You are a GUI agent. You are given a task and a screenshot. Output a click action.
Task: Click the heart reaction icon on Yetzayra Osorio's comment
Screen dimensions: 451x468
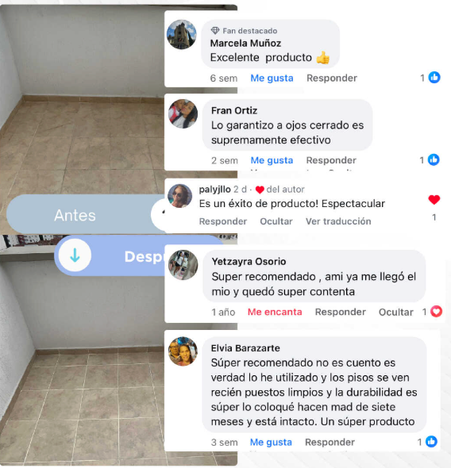click(x=436, y=312)
